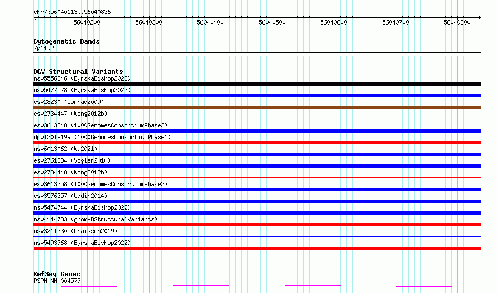Select the 7p11.2 band label
Image resolution: width=497 pixels, height=293 pixels.
point(44,48)
